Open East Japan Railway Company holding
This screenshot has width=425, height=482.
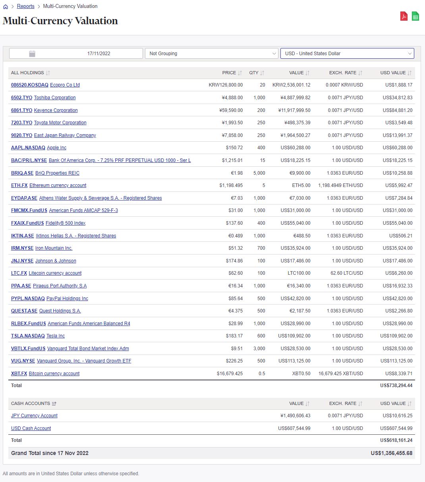tap(65, 135)
